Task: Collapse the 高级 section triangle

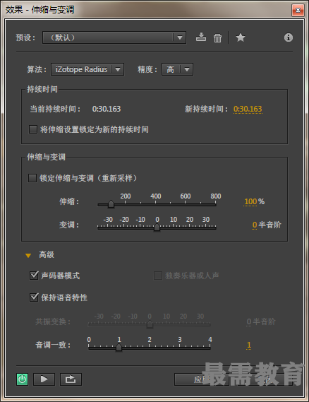Action: coord(28,255)
